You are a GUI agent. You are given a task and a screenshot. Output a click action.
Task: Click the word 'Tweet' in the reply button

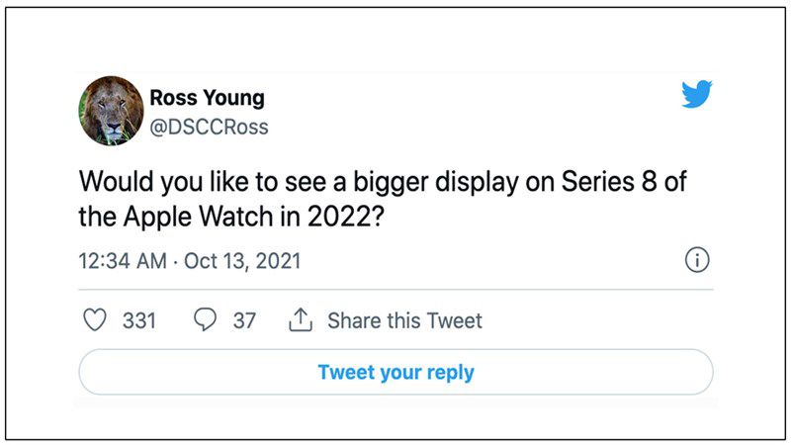[x=343, y=373]
